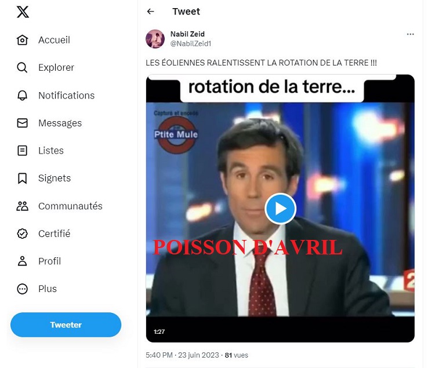
Task: Open the Messages envelope icon
Action: click(x=22, y=123)
